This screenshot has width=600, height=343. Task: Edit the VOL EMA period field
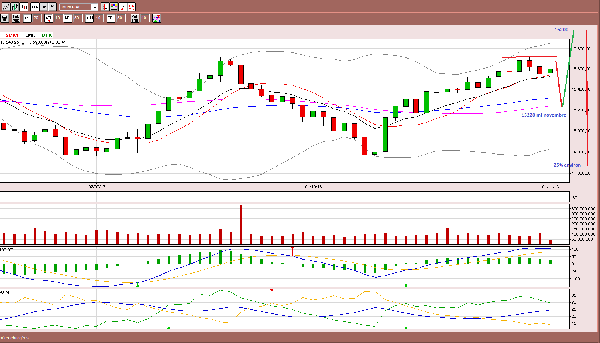tap(144, 18)
